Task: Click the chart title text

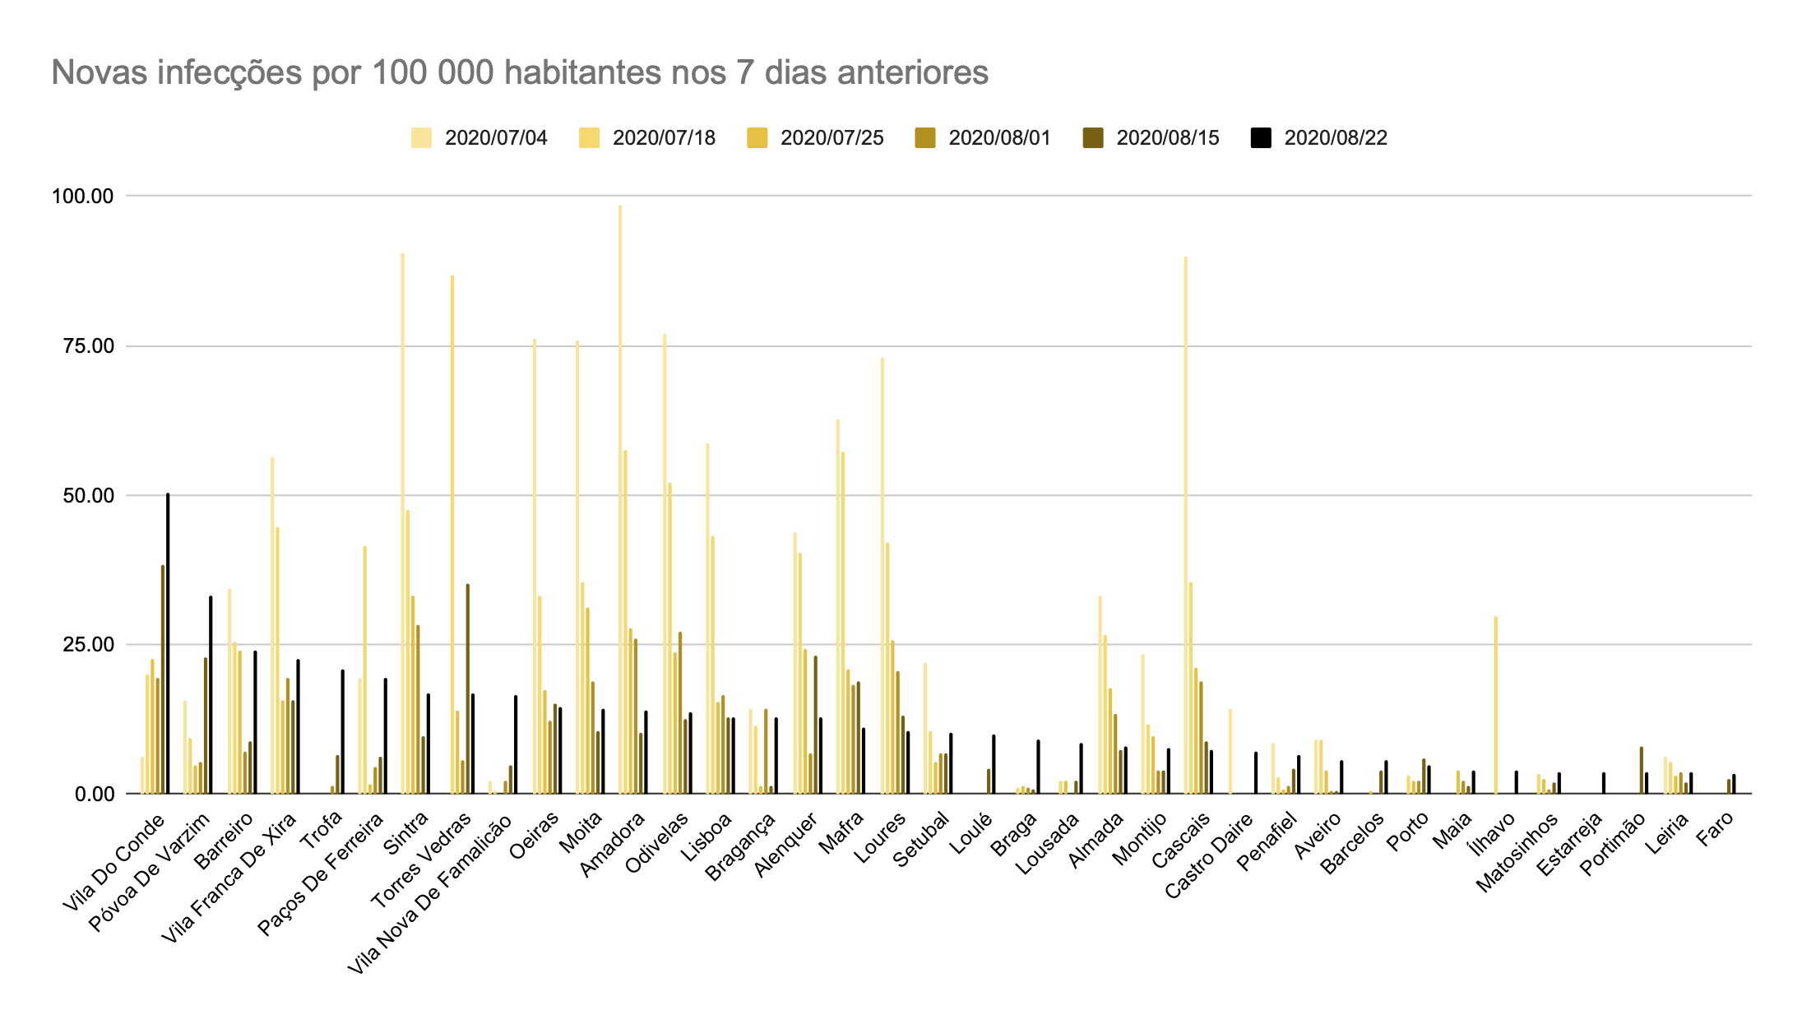Action: point(519,72)
